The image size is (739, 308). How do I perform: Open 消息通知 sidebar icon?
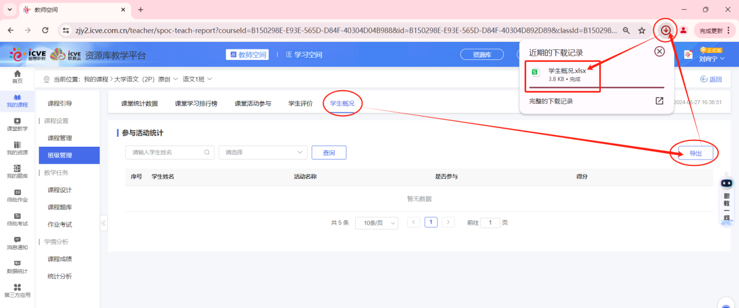(17, 243)
